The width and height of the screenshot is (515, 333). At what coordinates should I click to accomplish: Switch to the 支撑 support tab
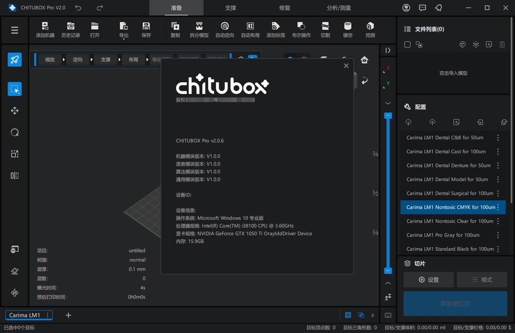(x=231, y=8)
